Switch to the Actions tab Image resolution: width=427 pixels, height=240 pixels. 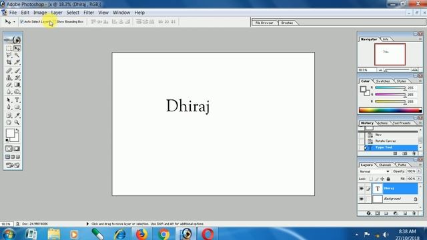tap(382, 123)
